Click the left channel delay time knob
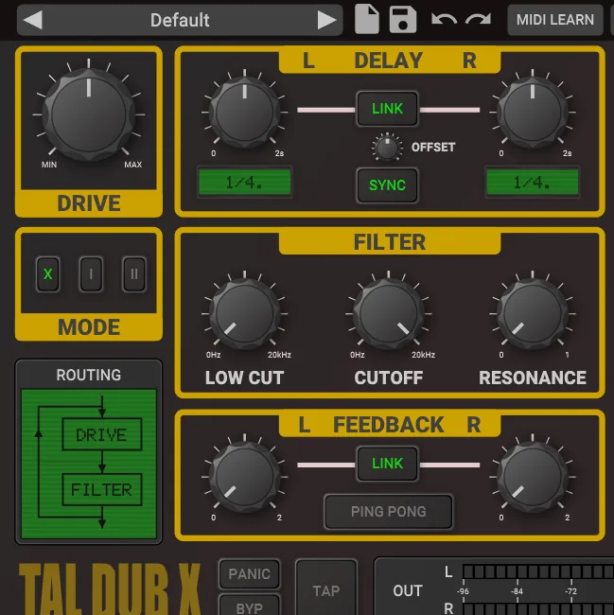The width and height of the screenshot is (614, 615). click(x=245, y=113)
